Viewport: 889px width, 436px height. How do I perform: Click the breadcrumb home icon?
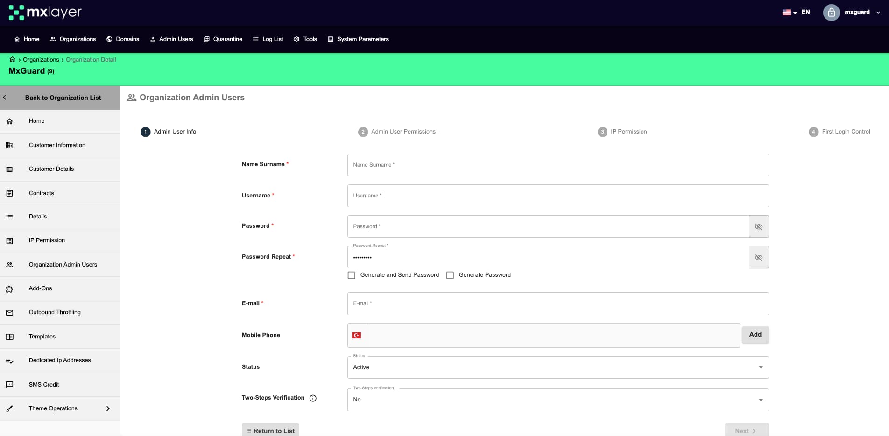point(13,59)
